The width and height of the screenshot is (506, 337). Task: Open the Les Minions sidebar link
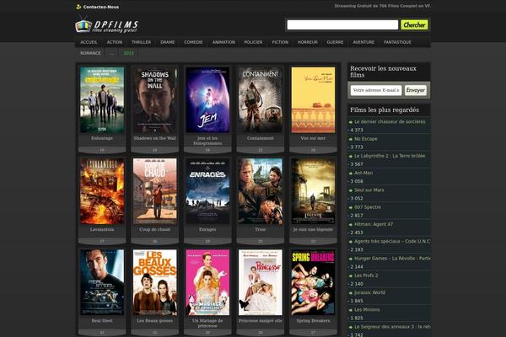pyautogui.click(x=367, y=310)
